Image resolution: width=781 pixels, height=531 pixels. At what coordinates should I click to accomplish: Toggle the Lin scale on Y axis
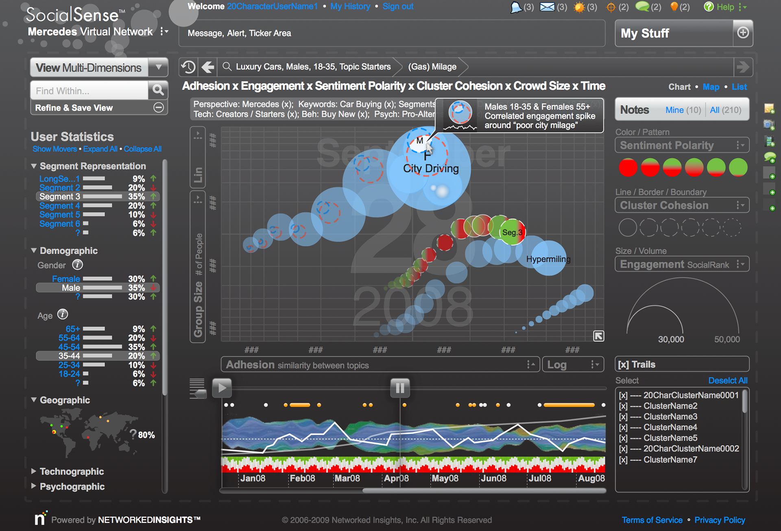198,157
